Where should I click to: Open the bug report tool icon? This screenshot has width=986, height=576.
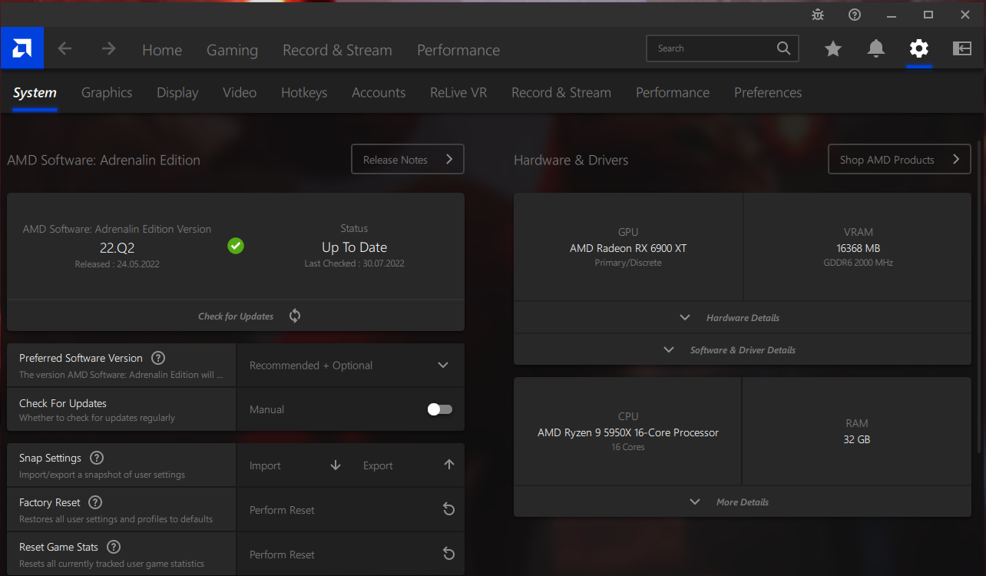(818, 15)
